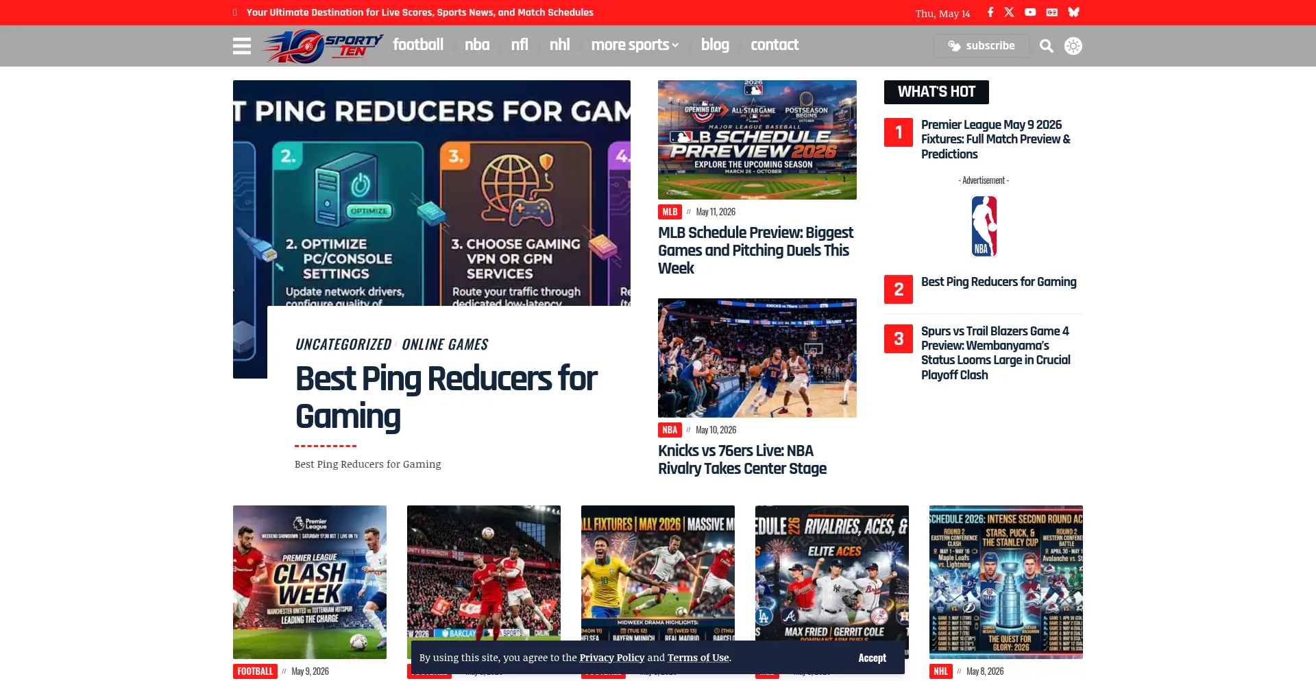The width and height of the screenshot is (1316, 681).
Task: Open Spurs vs Trail Blazers Game 4 Preview link
Action: click(x=995, y=353)
